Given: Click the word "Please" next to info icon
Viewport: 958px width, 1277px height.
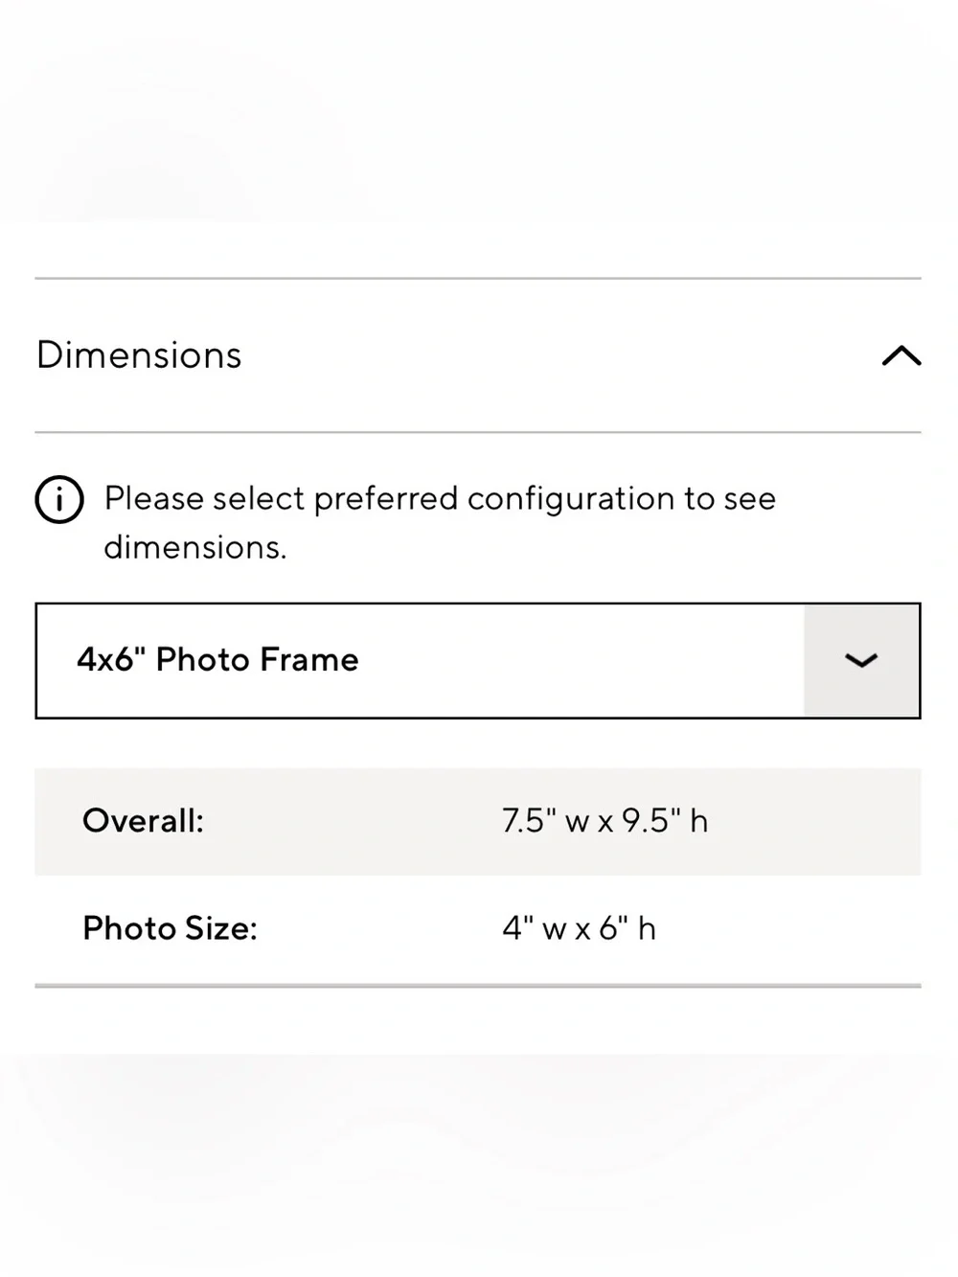Looking at the screenshot, I should (153, 498).
